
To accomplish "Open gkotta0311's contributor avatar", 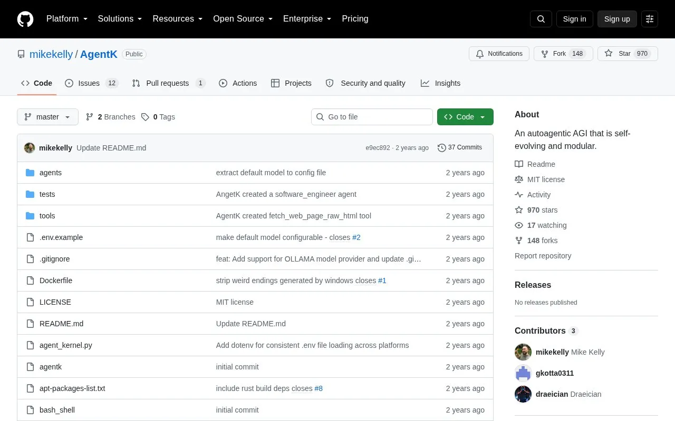I will click(x=523, y=373).
